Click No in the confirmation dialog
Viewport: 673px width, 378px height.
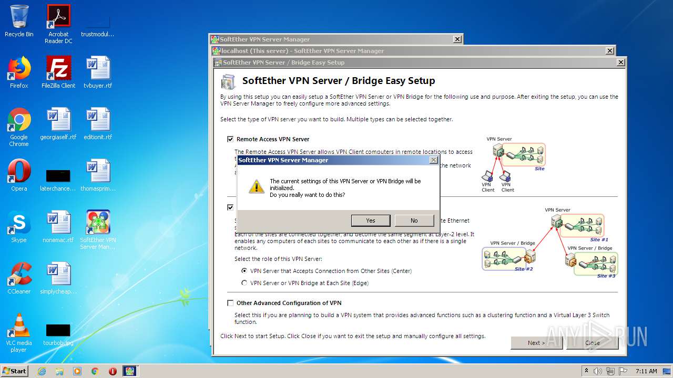[414, 220]
